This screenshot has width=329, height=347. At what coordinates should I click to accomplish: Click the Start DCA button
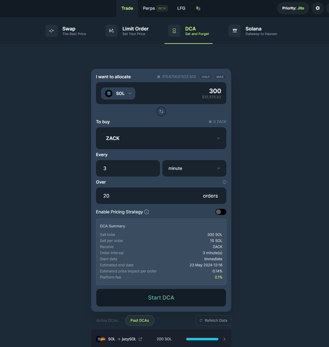161,298
